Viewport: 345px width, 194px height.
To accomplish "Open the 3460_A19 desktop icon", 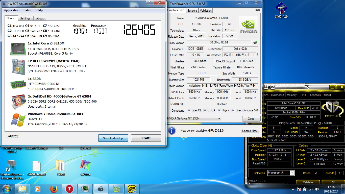I will click(281, 10).
